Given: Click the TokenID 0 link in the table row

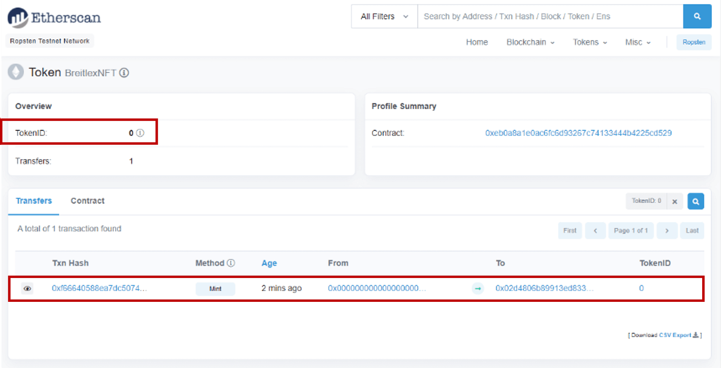Looking at the screenshot, I should [x=641, y=288].
